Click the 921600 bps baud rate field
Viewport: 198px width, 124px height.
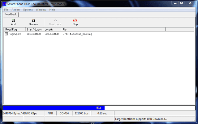tap(82, 113)
